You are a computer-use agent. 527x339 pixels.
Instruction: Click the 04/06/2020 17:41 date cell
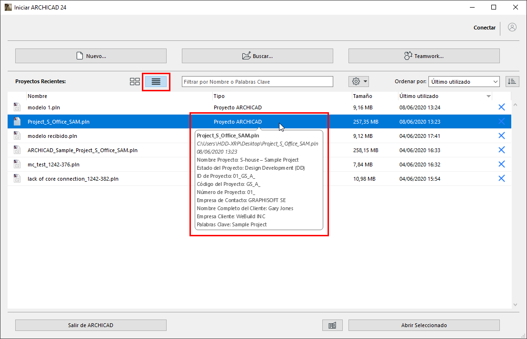pos(420,136)
